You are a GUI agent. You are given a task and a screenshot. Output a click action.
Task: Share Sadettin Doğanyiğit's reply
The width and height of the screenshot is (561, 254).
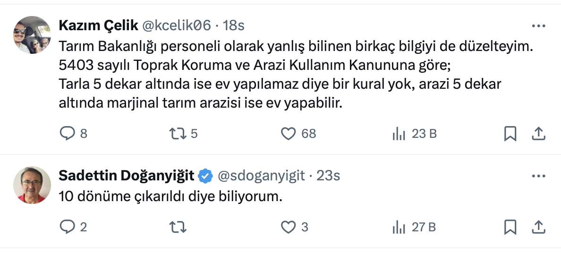point(538,228)
